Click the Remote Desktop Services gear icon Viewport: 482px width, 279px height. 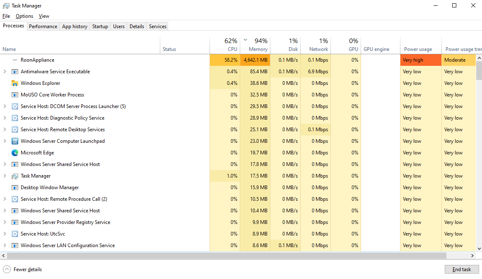point(15,130)
